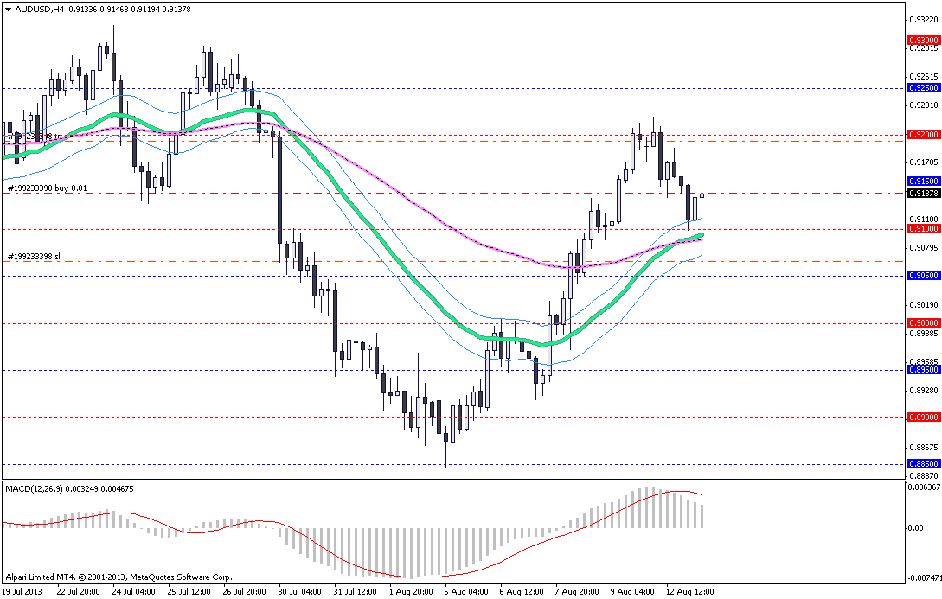The width and height of the screenshot is (942, 599).
Task: Click the blue 0.89500 price level tag
Action: pyautogui.click(x=923, y=370)
